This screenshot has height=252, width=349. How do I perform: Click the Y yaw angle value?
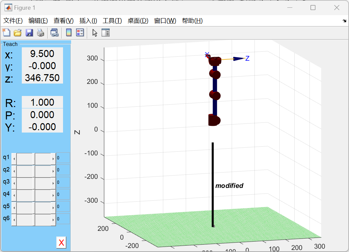pyautogui.click(x=42, y=127)
